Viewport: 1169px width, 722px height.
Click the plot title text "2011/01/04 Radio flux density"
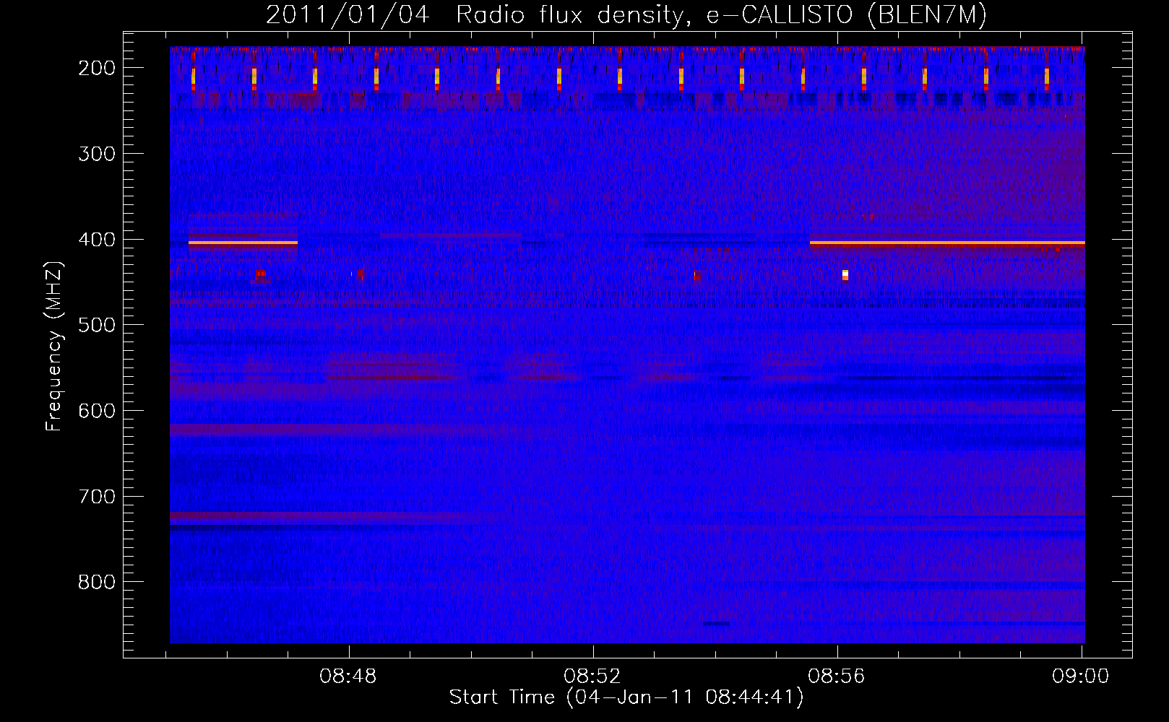point(473,15)
